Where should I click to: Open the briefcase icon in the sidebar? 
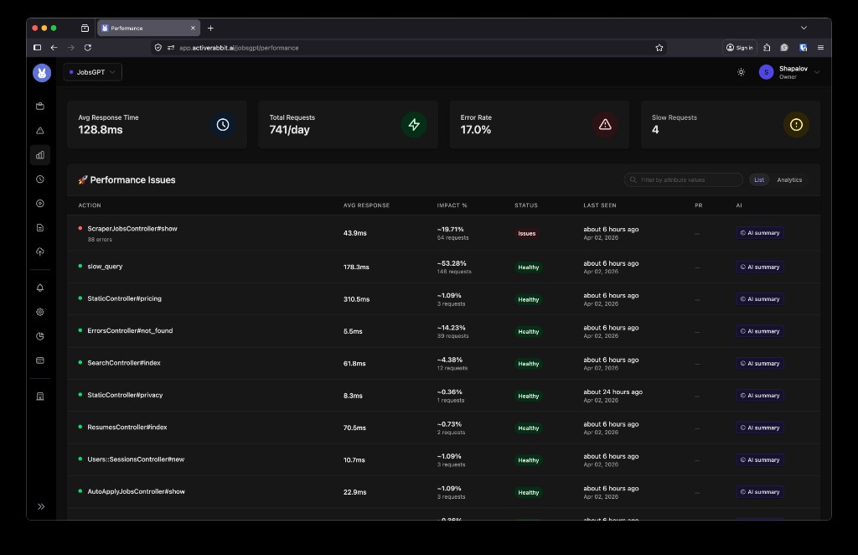point(40,106)
